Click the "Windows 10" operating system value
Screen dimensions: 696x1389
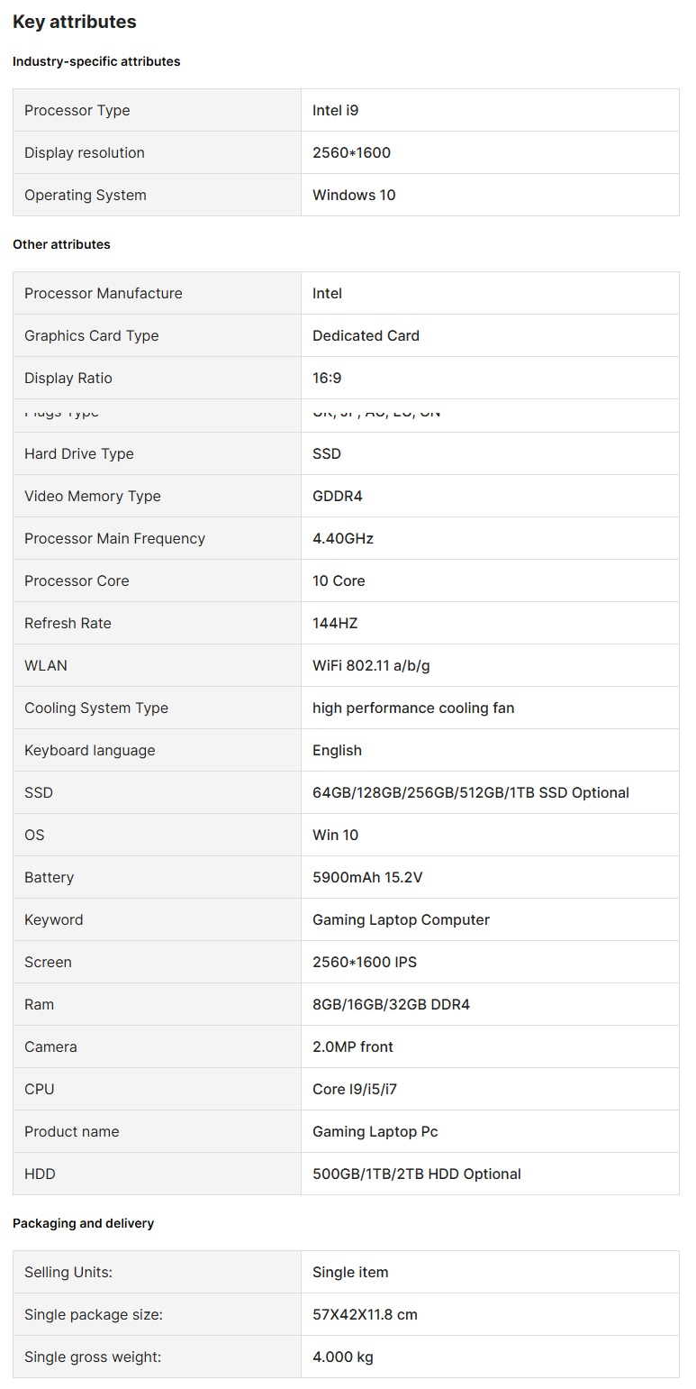point(354,195)
